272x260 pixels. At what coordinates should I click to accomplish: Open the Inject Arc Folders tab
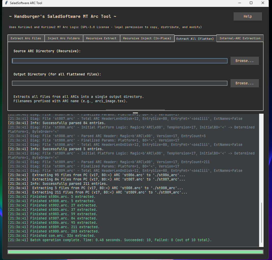63,38
